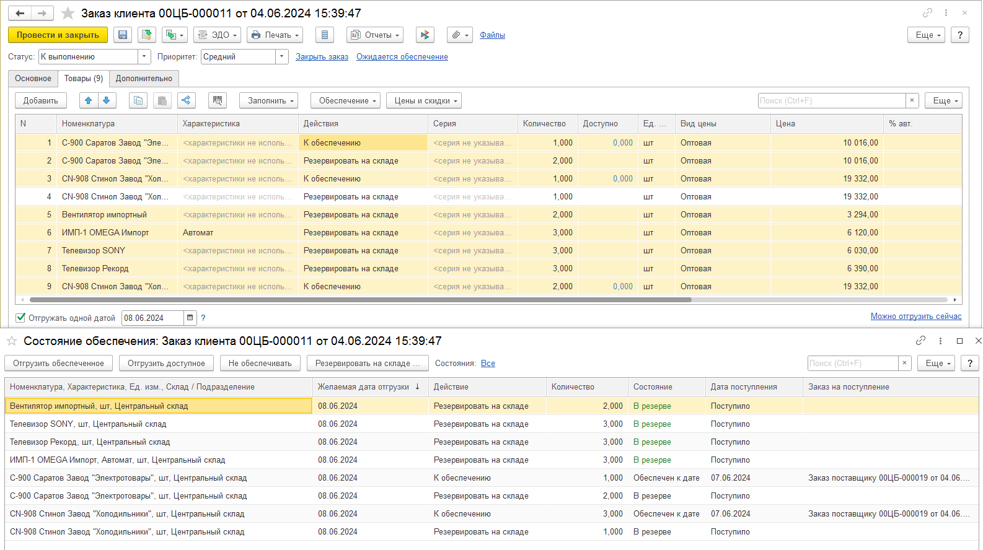
Task: Open the Отчеты dropdown
Action: click(x=375, y=35)
